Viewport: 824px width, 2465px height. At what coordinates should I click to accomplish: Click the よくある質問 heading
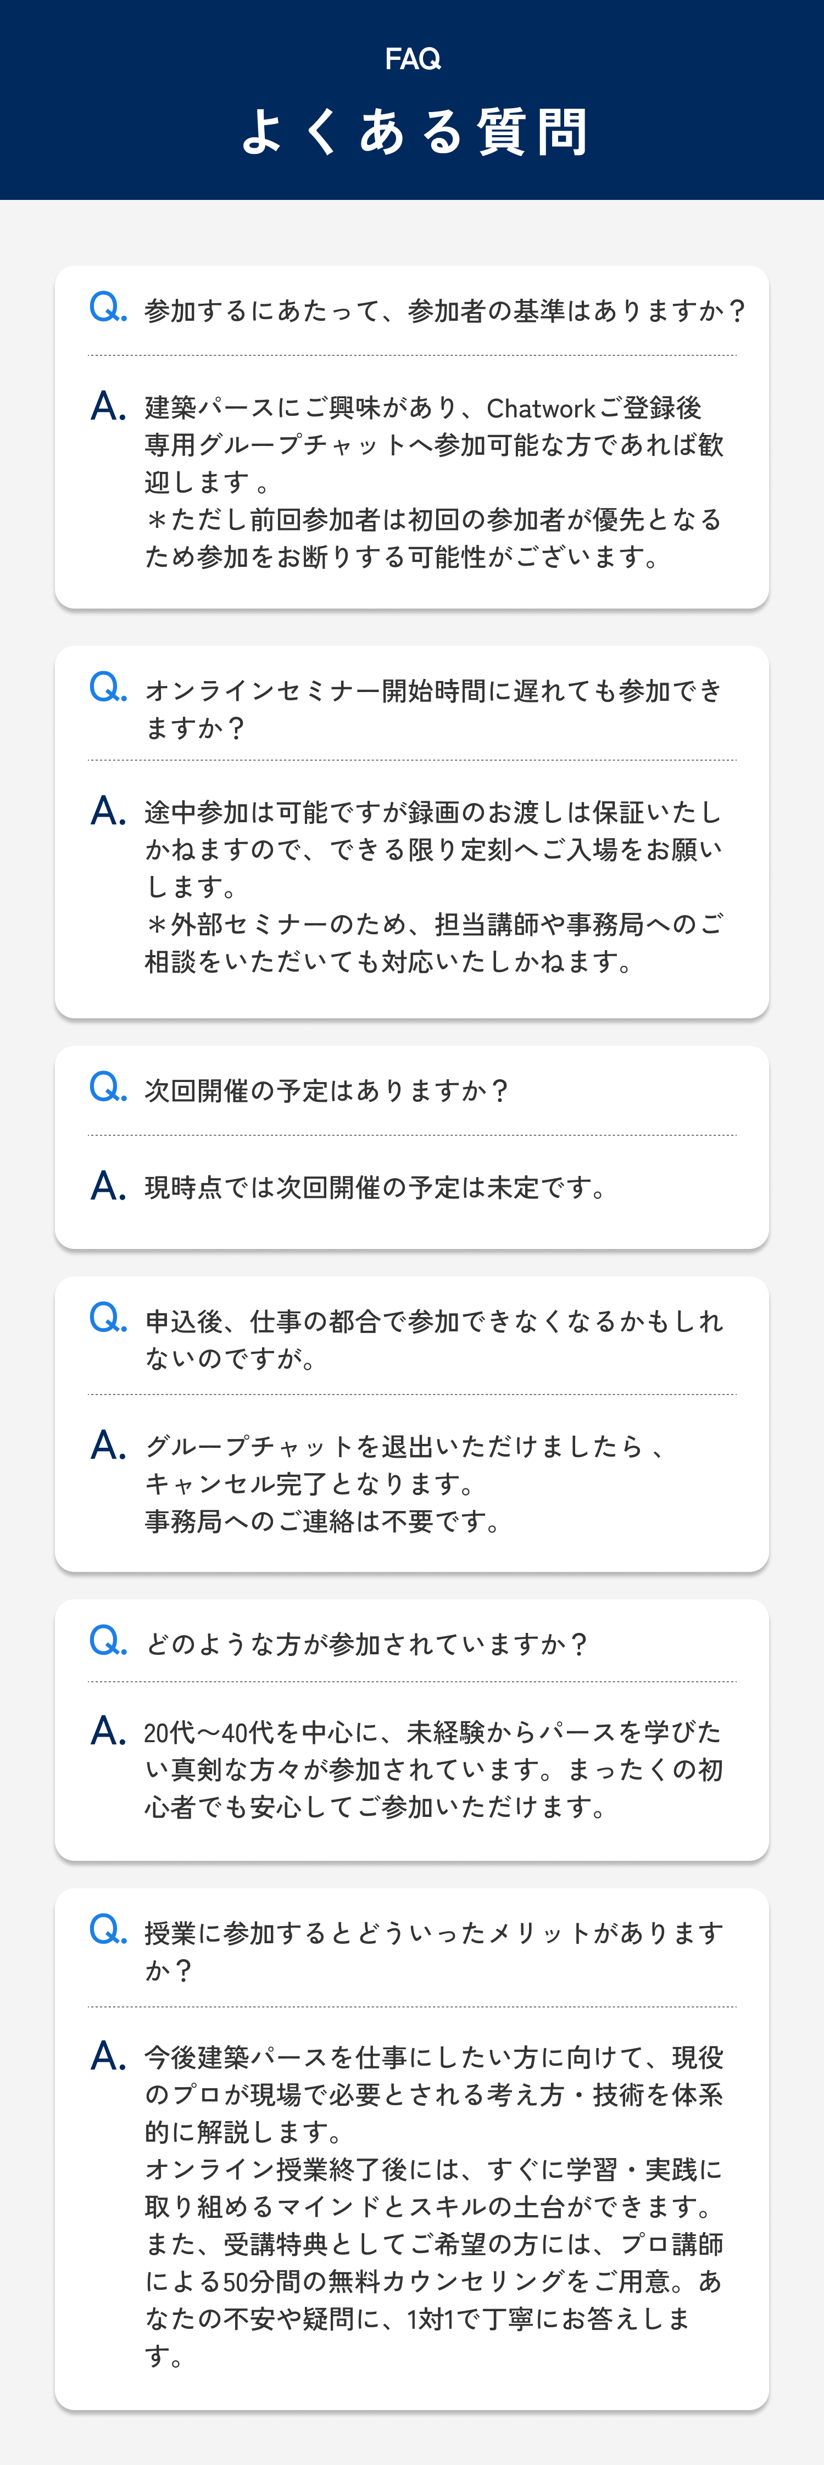coord(413,130)
